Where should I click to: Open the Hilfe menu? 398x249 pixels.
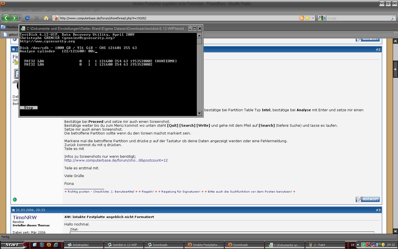tap(97, 10)
